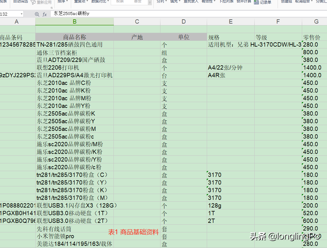327x248 pixels.
Task: Click the Name Box showing 132
Action: tap(10, 14)
